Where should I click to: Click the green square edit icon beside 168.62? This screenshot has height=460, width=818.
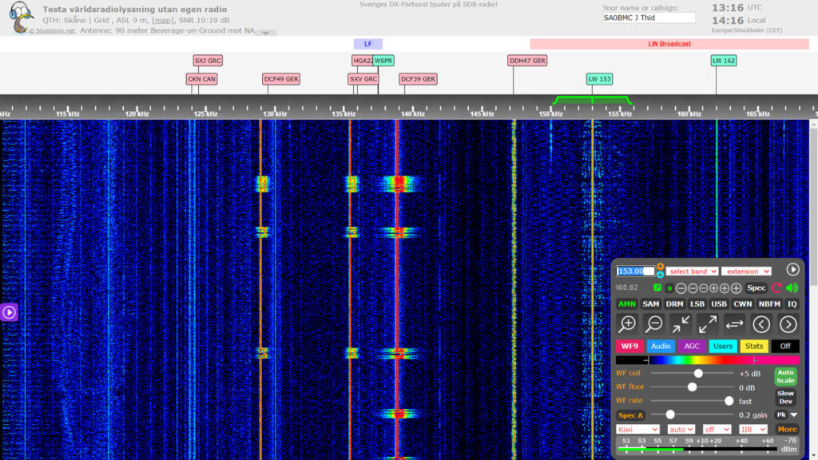click(657, 287)
